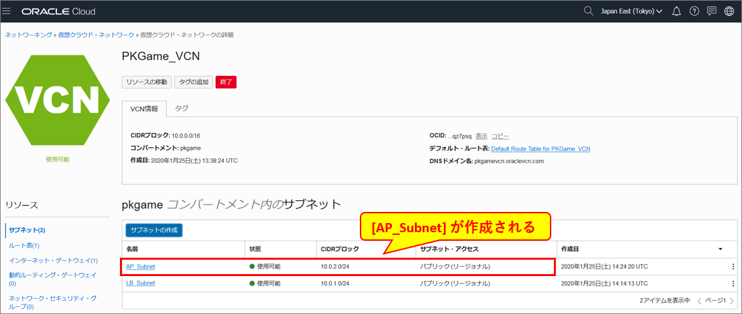The width and height of the screenshot is (742, 314).
Task: Click the pkgamevcn.oraclevcn.com DNS domain text
Action: (x=509, y=161)
